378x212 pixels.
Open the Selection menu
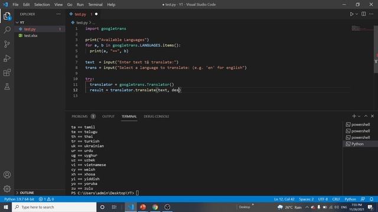[42, 5]
